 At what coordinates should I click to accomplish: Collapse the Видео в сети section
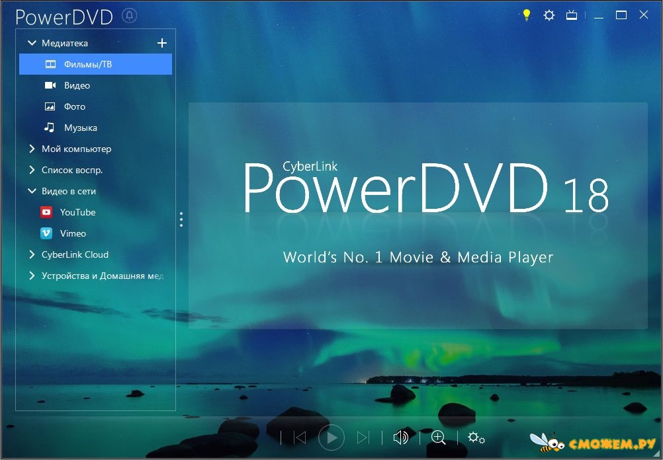32,191
